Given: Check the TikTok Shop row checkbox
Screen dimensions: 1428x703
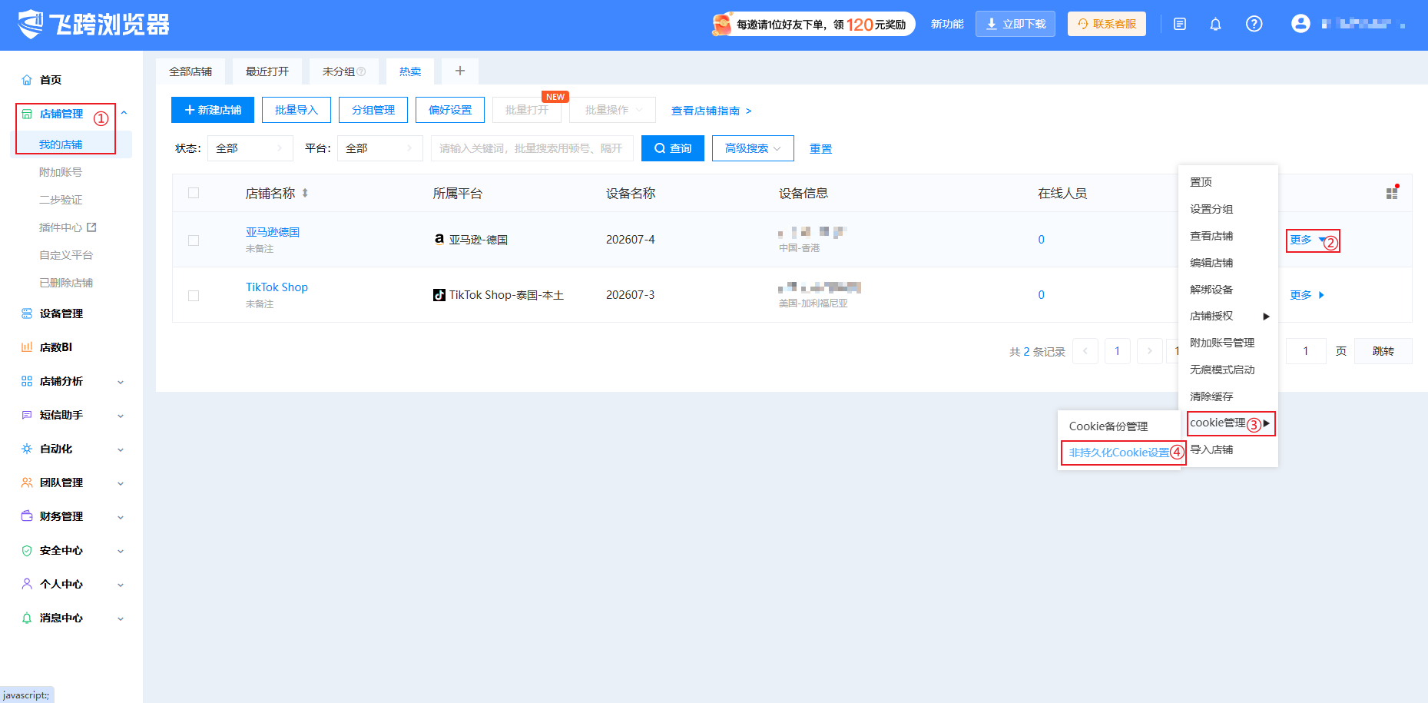Looking at the screenshot, I should coord(194,296).
